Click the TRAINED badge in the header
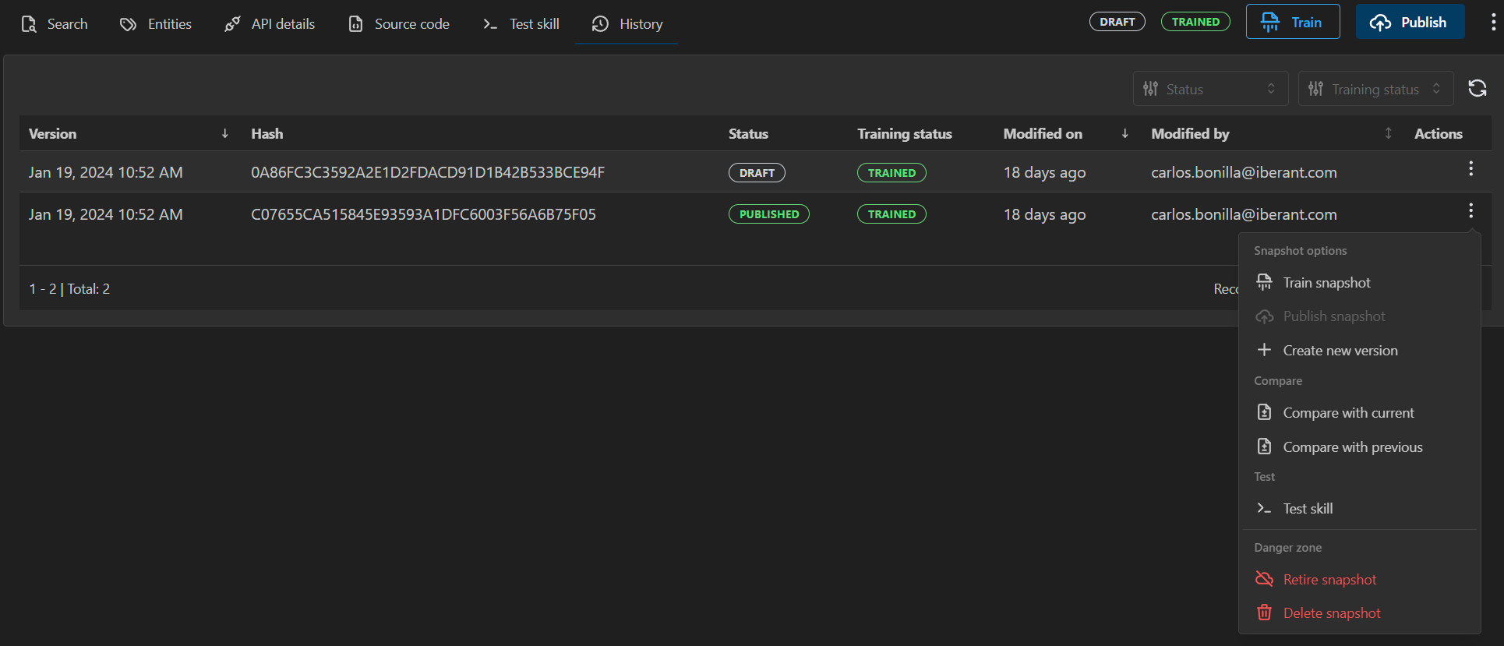 (1195, 22)
